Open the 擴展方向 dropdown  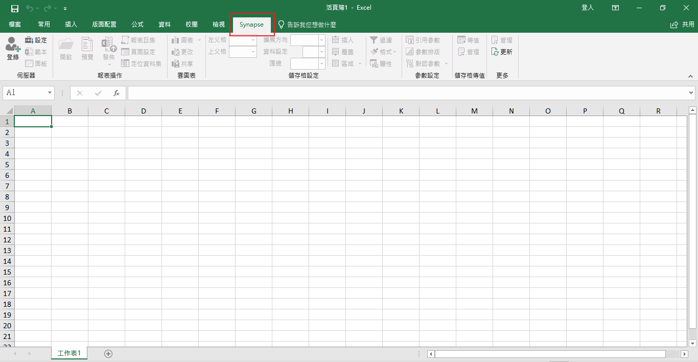tap(321, 40)
